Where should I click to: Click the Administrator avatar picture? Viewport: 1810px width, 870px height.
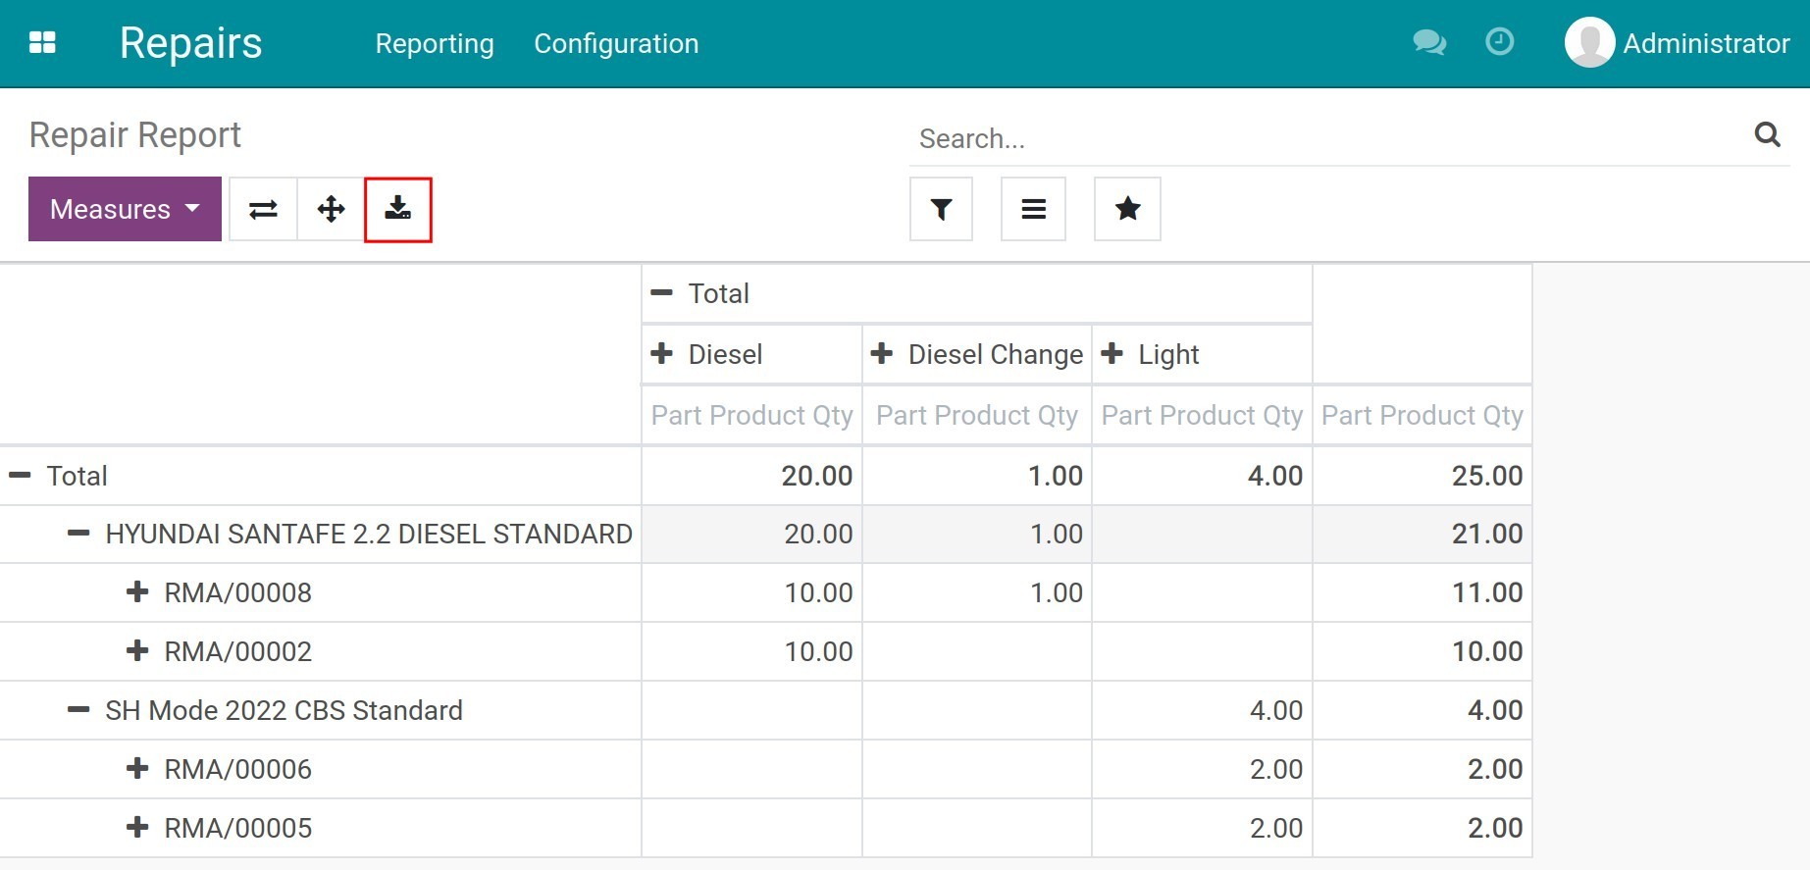pyautogui.click(x=1589, y=42)
